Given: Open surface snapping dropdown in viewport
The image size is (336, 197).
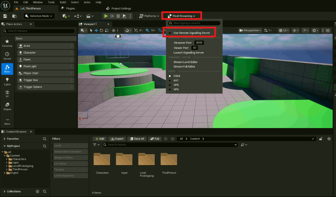Looking at the screenshot, I should [128, 31].
